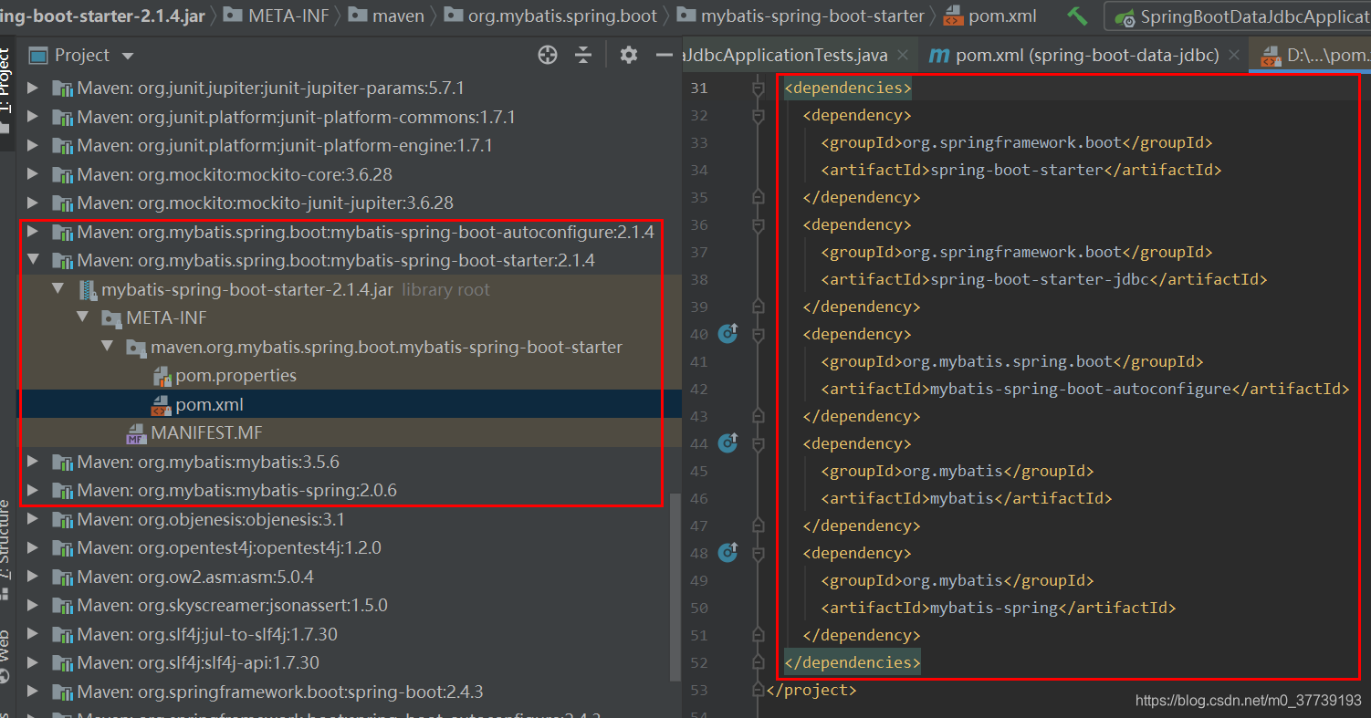This screenshot has height=718, width=1371.
Task: Click the build hammer icon
Action: point(1077,16)
